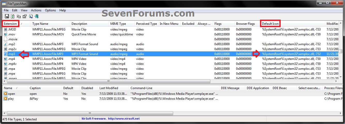This screenshot has width=345, height=124.
Task: Select the 'MP3 Format Sound' cell in .mp2 row
Action: [x=85, y=44]
